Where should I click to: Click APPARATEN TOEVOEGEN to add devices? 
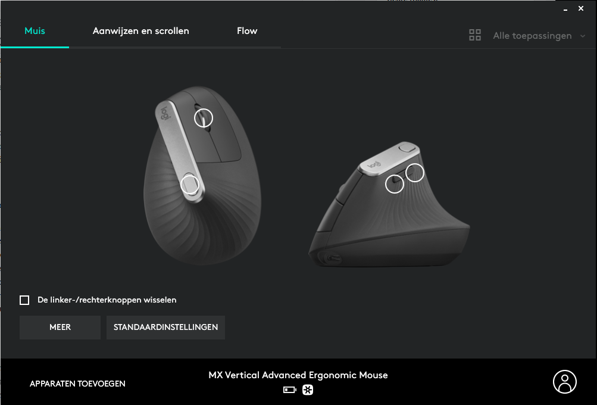pyautogui.click(x=77, y=384)
